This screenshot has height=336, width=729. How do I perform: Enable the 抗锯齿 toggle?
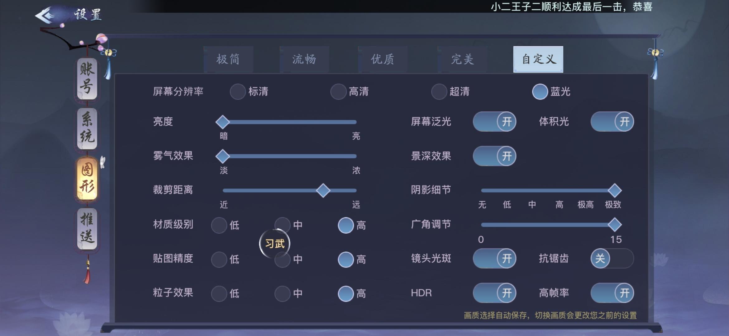[x=612, y=258]
